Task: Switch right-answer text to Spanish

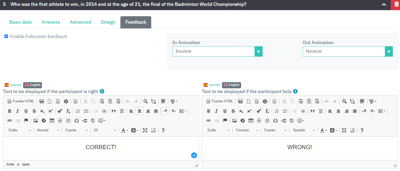Action: (13, 85)
